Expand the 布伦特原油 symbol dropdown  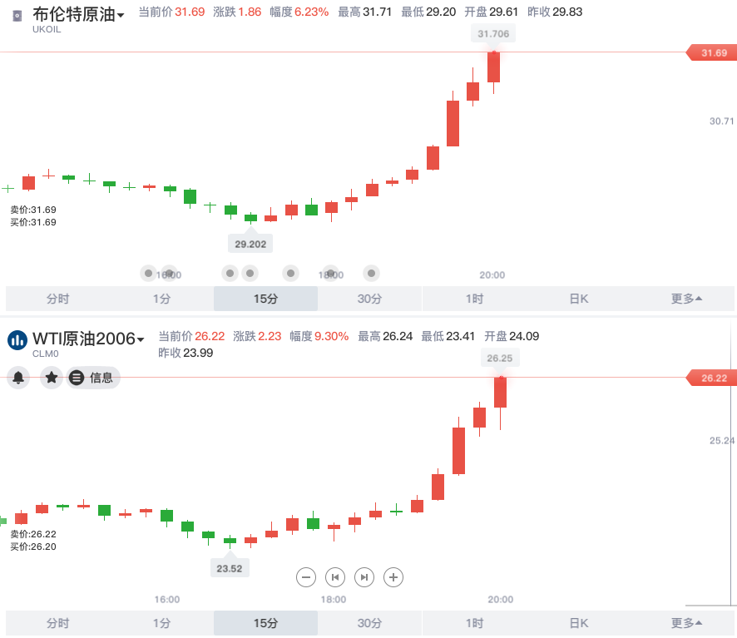pos(121,15)
